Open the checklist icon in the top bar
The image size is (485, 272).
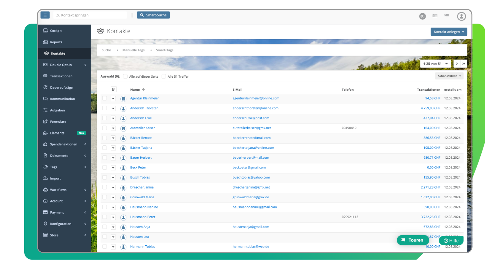click(x=447, y=16)
